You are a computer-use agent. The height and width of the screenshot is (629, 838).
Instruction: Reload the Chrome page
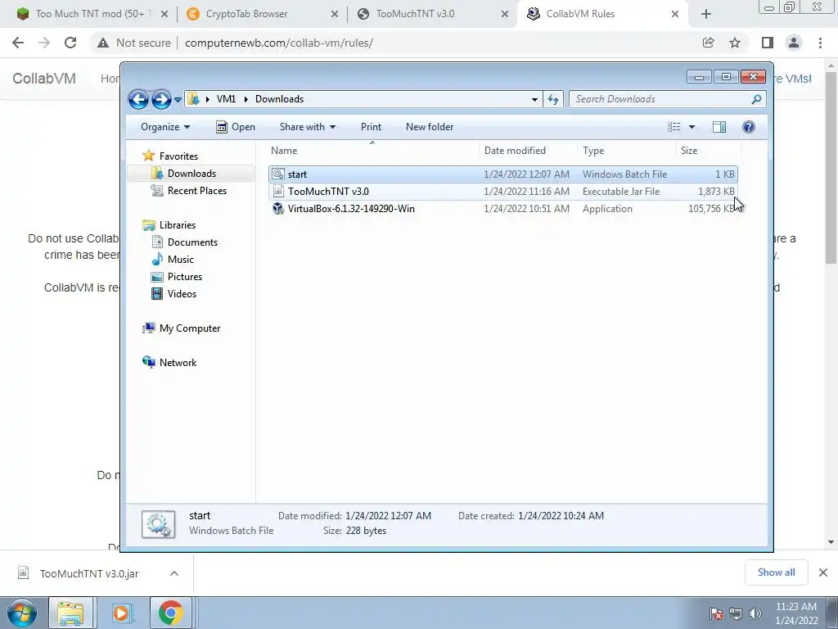(x=70, y=43)
